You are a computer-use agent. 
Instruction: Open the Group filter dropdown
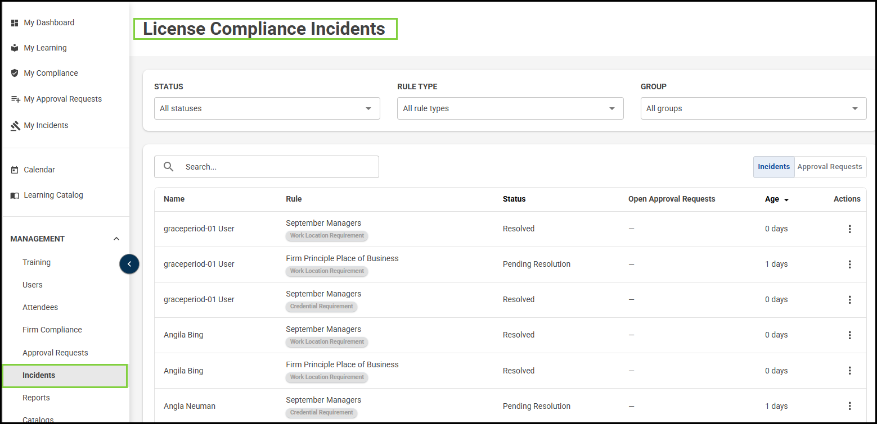click(753, 108)
